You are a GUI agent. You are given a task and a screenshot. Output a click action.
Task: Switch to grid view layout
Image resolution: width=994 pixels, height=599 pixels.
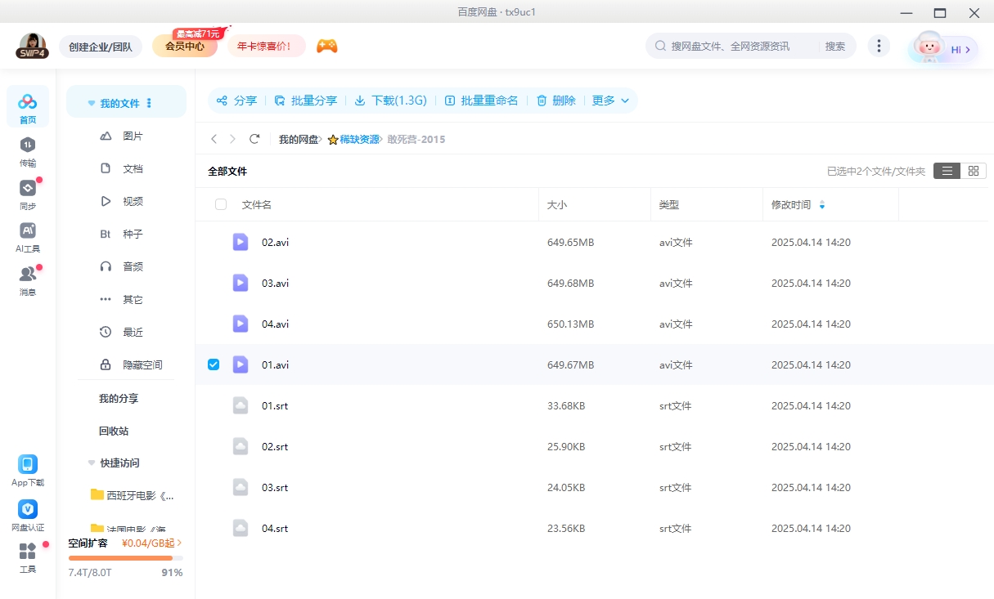click(x=974, y=171)
